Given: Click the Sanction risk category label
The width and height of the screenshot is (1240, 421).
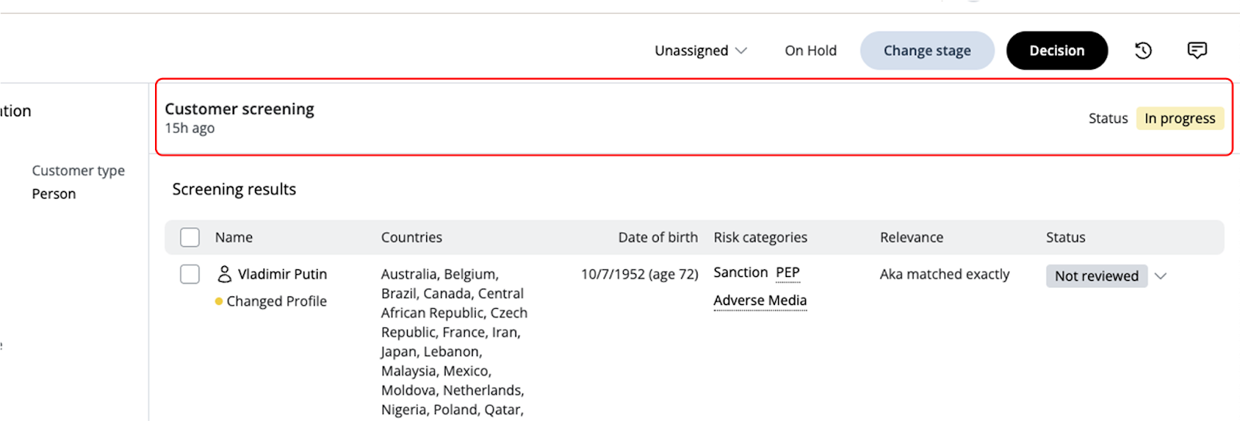Looking at the screenshot, I should tap(740, 272).
